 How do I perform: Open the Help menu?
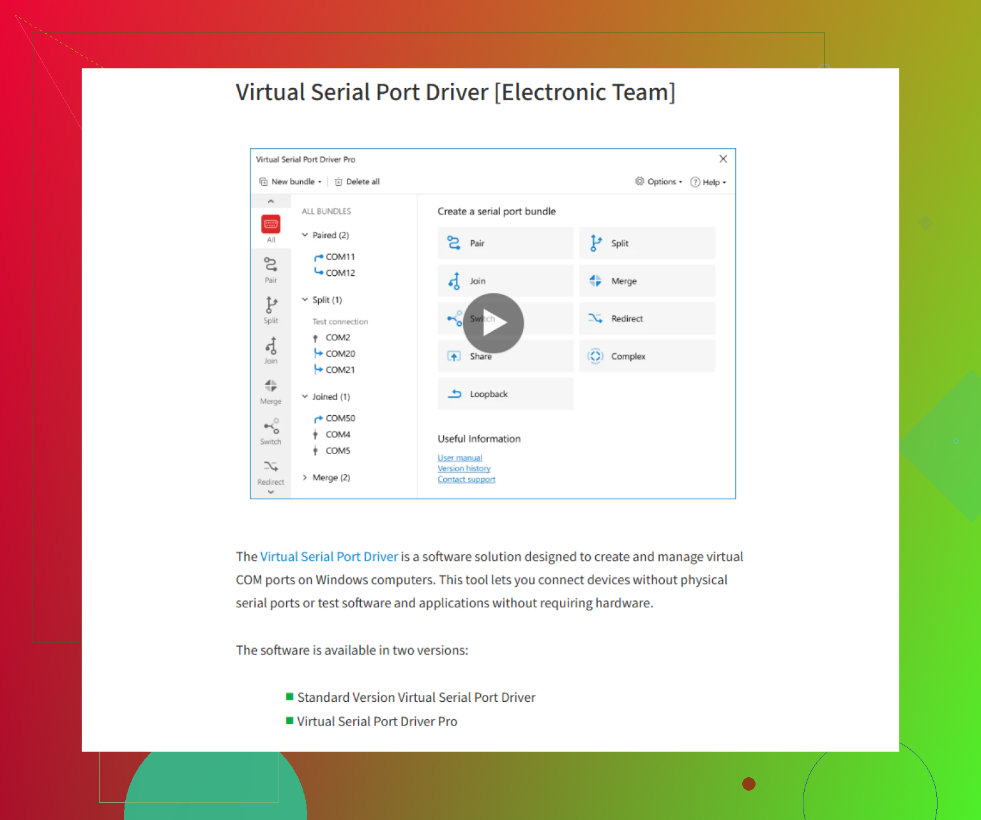click(x=708, y=181)
